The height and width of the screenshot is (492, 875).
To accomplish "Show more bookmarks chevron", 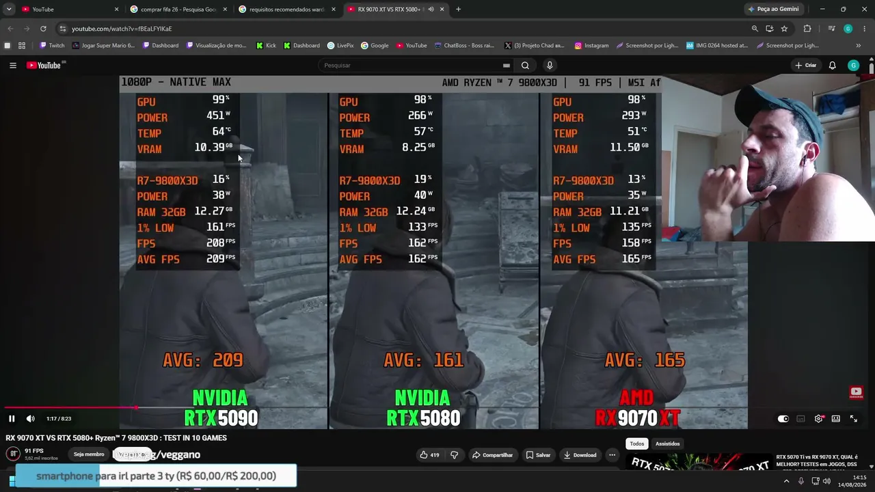I will click(859, 46).
